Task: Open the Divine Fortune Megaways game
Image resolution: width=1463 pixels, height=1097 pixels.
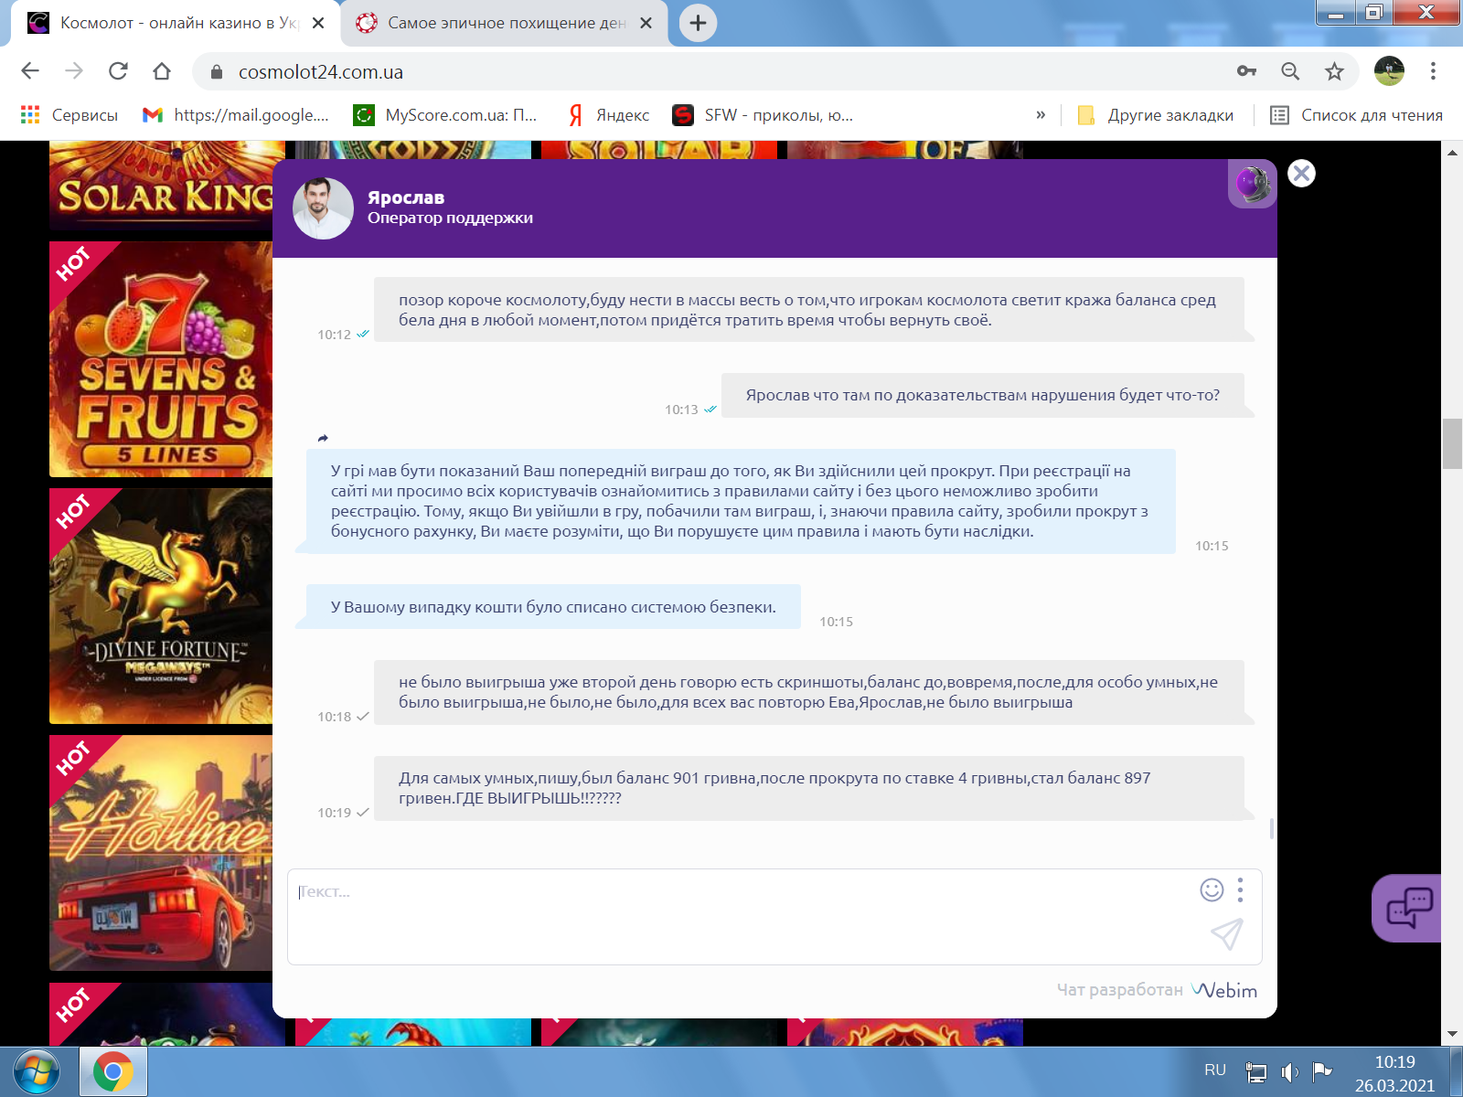Action: point(161,606)
